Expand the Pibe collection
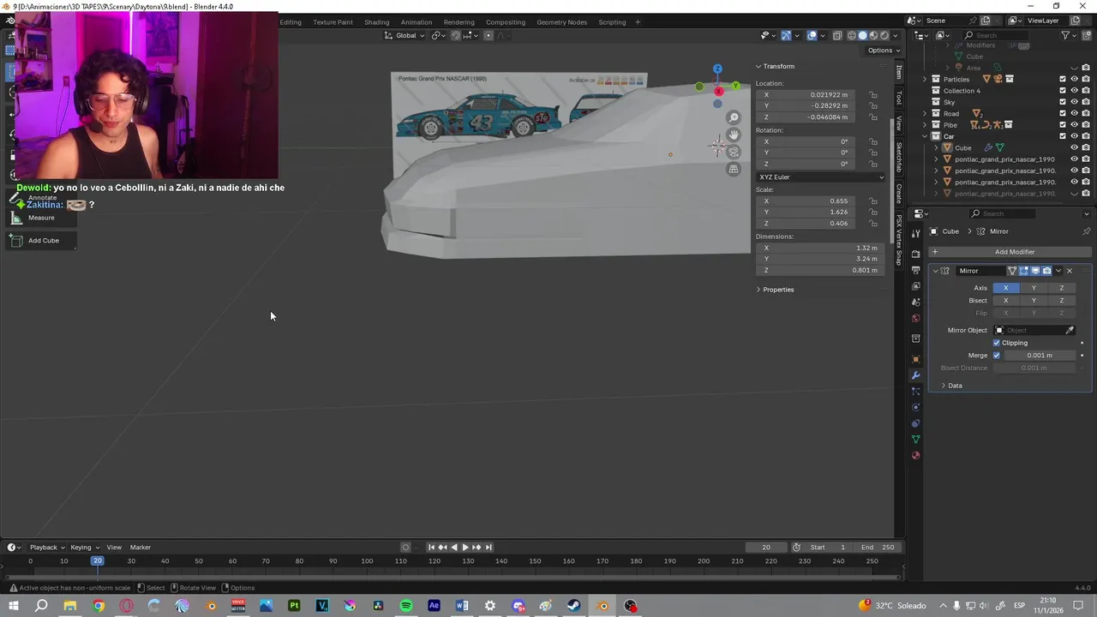Image resolution: width=1097 pixels, height=617 pixels. tap(926, 125)
